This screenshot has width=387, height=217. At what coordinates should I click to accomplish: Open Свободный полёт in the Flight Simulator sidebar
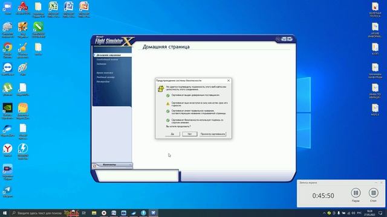point(108,59)
